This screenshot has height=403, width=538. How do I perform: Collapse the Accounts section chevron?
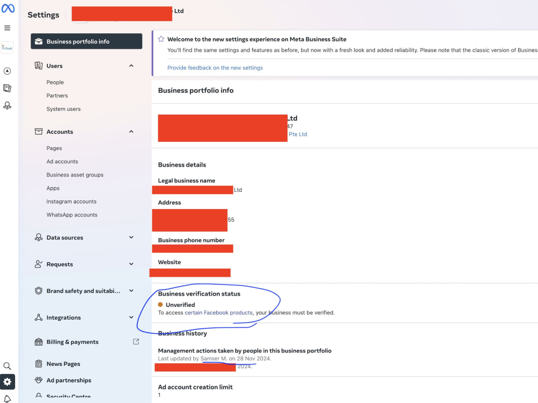(131, 132)
